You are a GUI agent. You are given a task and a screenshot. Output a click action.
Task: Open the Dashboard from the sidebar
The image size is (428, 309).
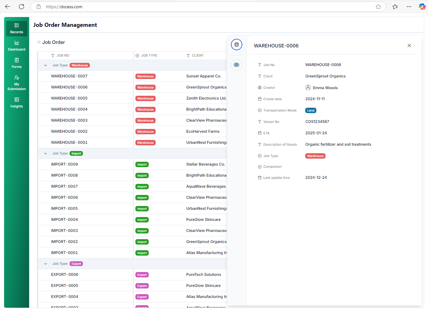[x=16, y=45]
